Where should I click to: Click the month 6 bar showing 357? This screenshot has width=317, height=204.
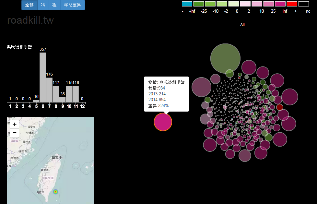[x=43, y=77]
